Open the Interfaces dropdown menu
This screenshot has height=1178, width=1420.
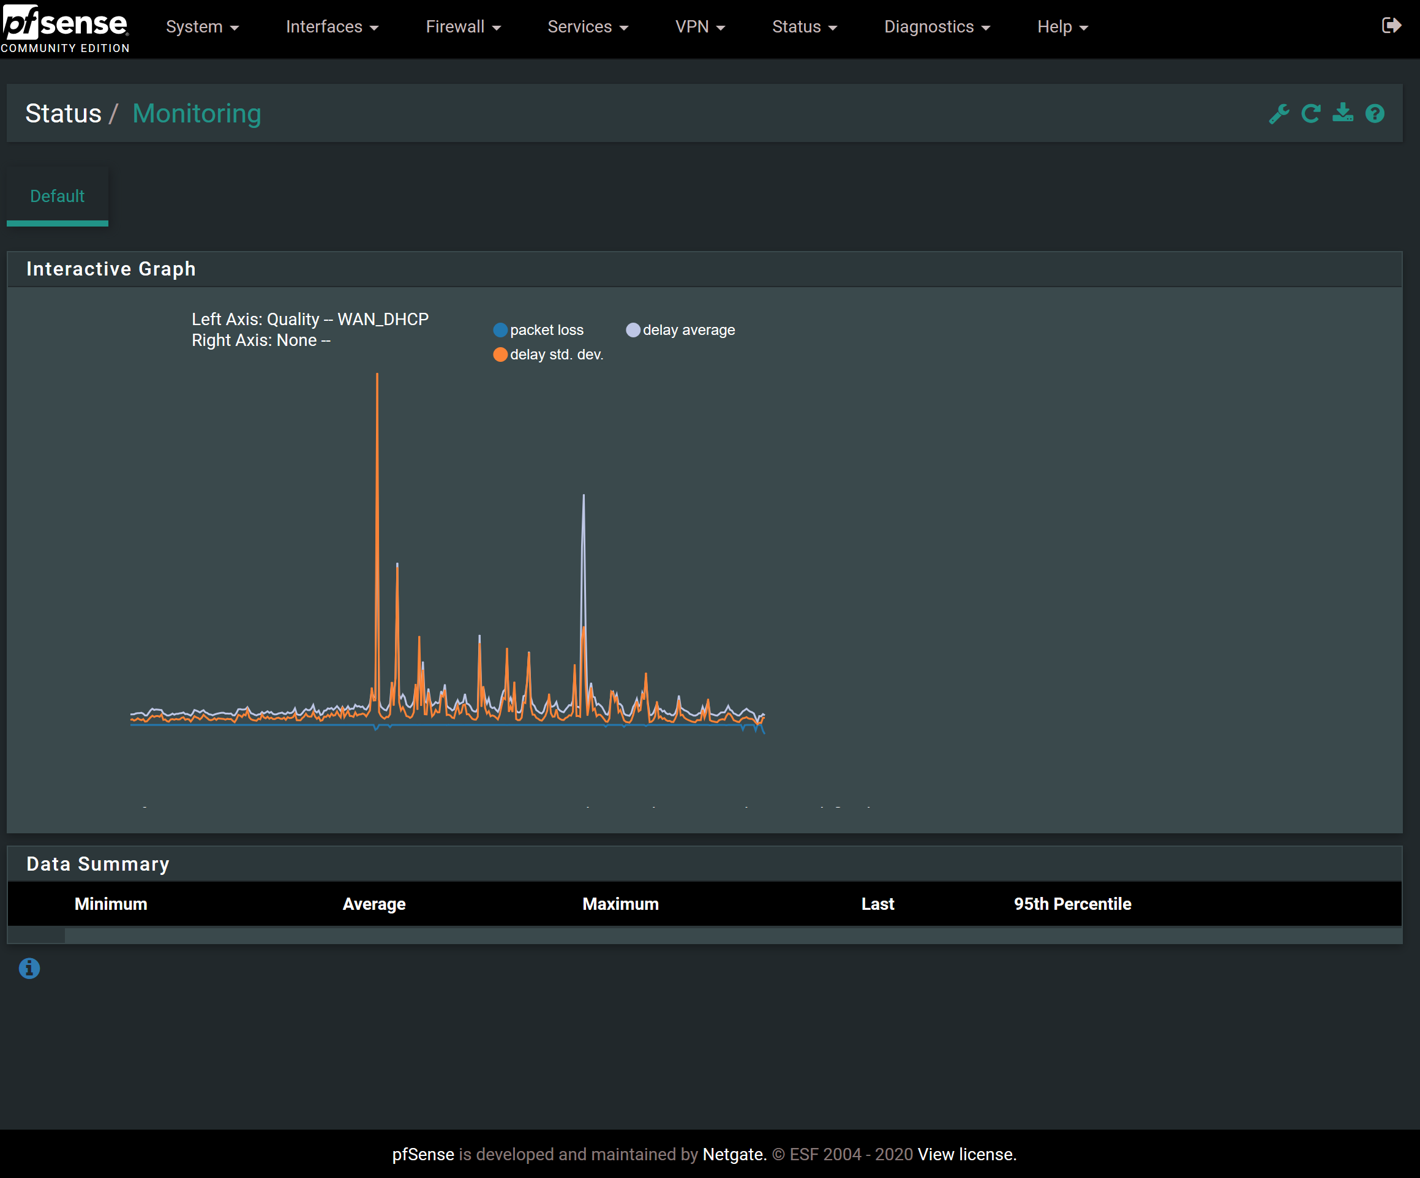tap(331, 27)
